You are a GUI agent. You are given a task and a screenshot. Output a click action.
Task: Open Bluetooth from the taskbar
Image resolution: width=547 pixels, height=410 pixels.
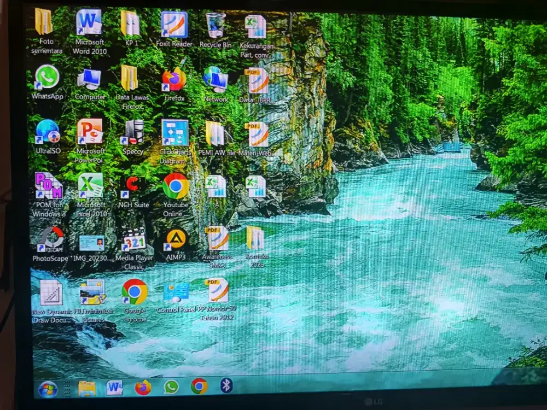[x=225, y=386]
